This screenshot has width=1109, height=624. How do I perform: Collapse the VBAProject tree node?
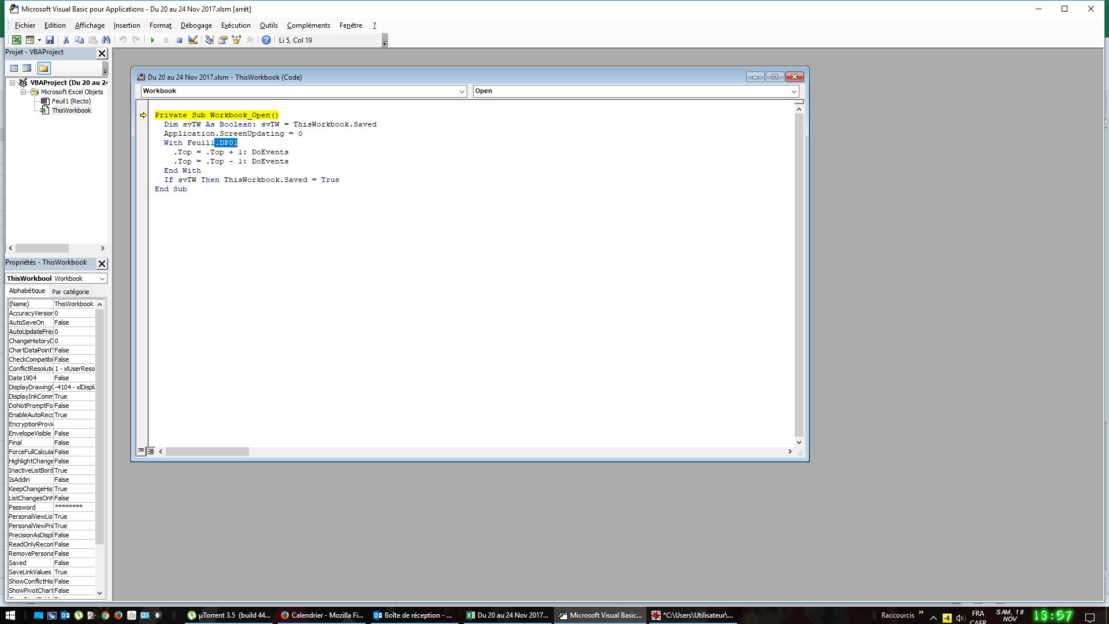(12, 83)
